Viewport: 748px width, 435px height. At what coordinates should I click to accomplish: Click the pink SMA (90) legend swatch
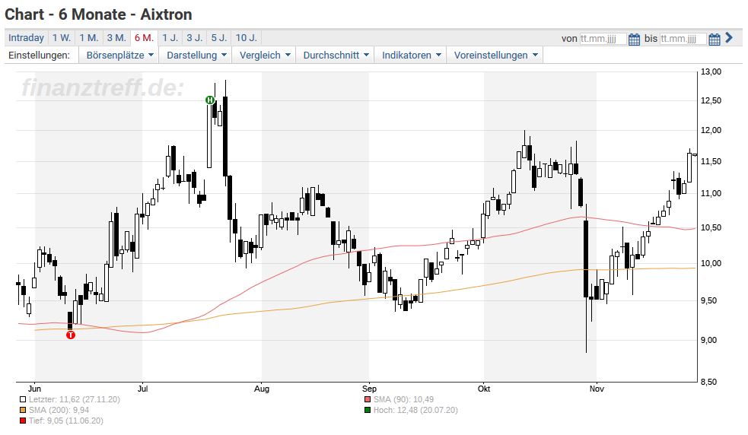coord(368,400)
